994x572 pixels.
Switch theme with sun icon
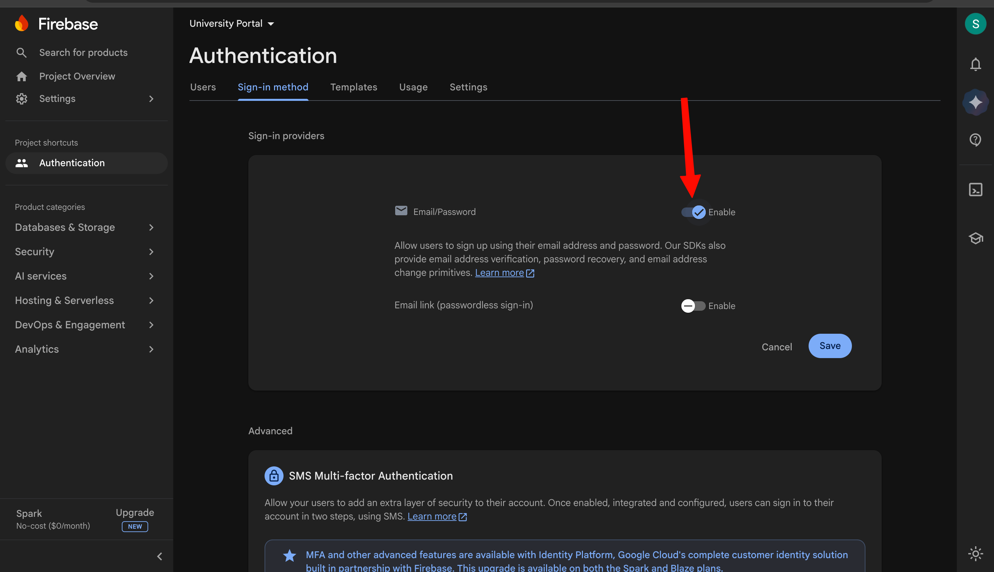pos(975,554)
